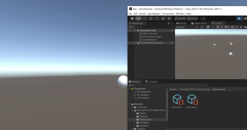Toggle scene effects icon (skybox, fog)

click(218, 27)
